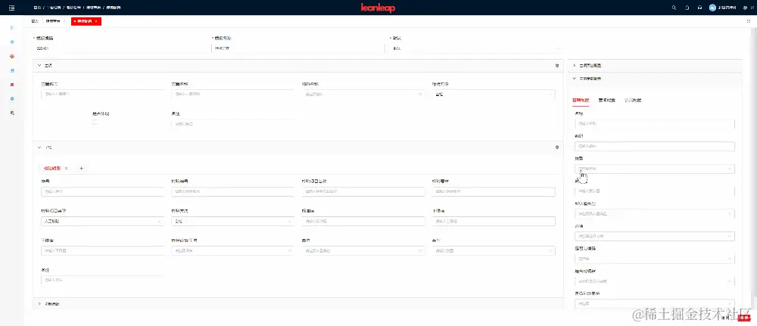
Task: Click the field containing 220401
Action: [x=120, y=48]
